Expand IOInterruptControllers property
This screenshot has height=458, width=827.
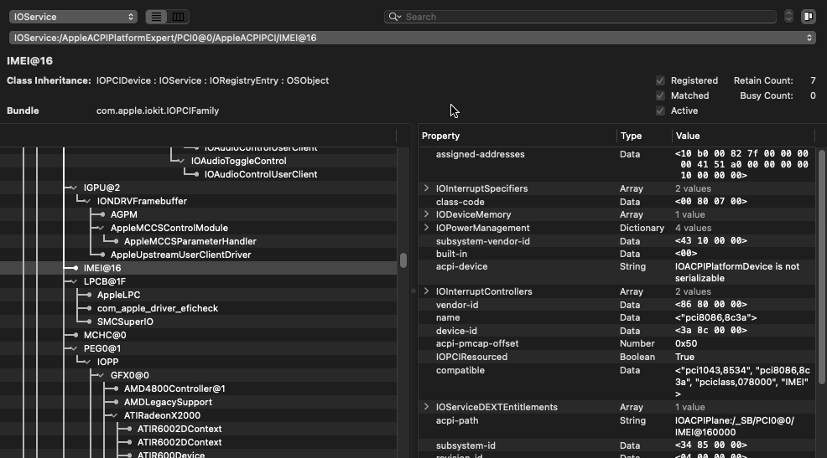tap(426, 291)
